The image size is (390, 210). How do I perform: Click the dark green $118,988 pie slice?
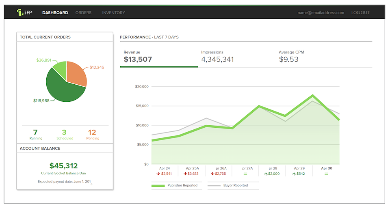63,87
